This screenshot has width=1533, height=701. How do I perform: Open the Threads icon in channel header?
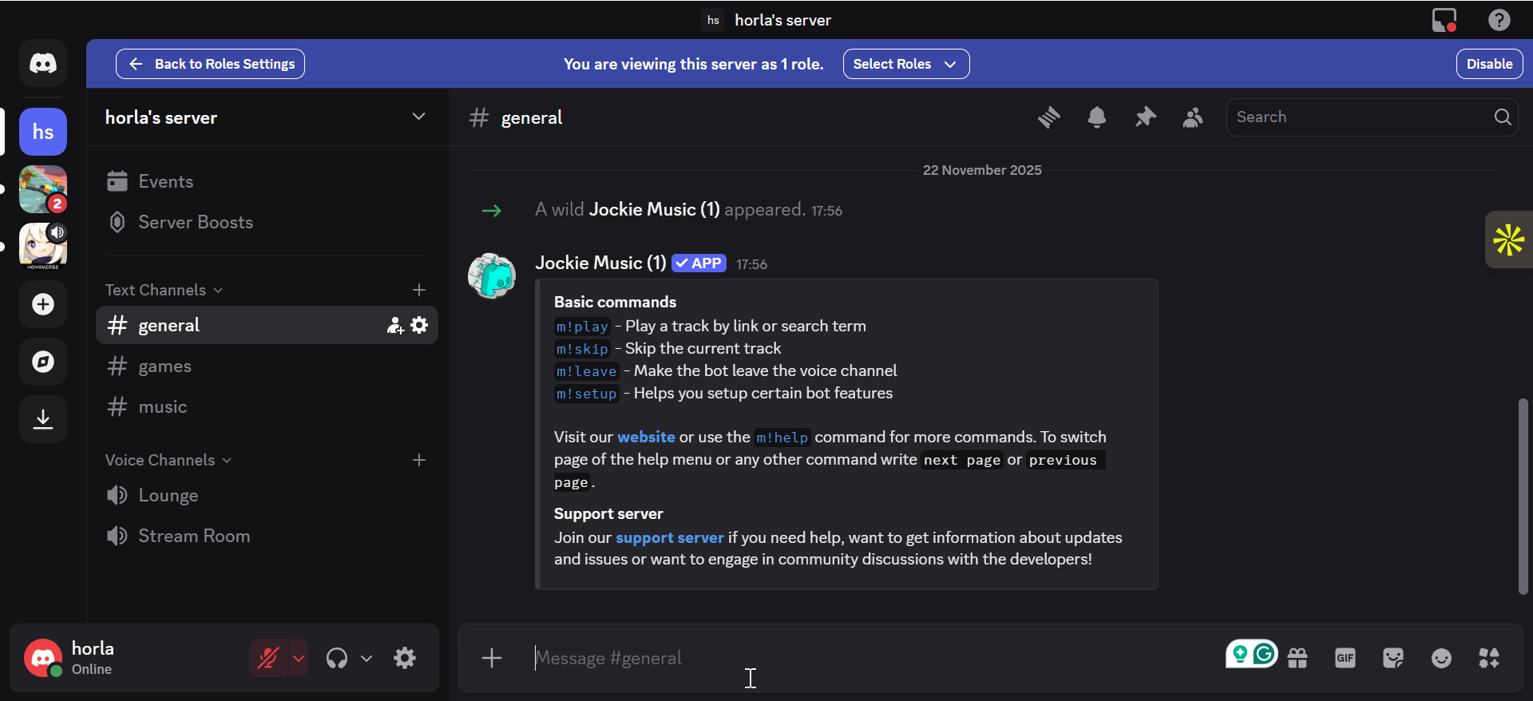(x=1048, y=117)
